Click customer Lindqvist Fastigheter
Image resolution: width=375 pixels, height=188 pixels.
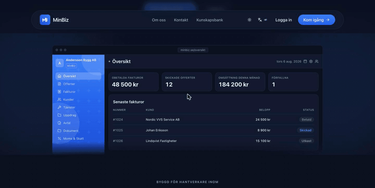[x=161, y=141]
